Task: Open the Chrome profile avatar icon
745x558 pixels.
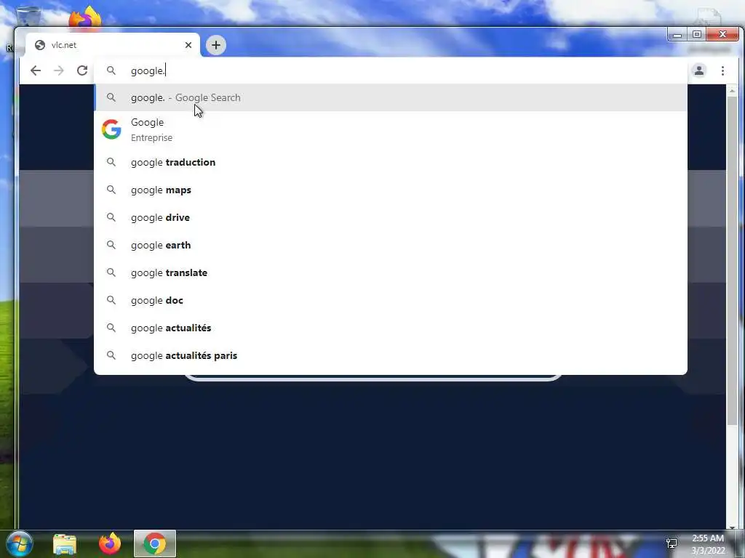Action: point(699,70)
